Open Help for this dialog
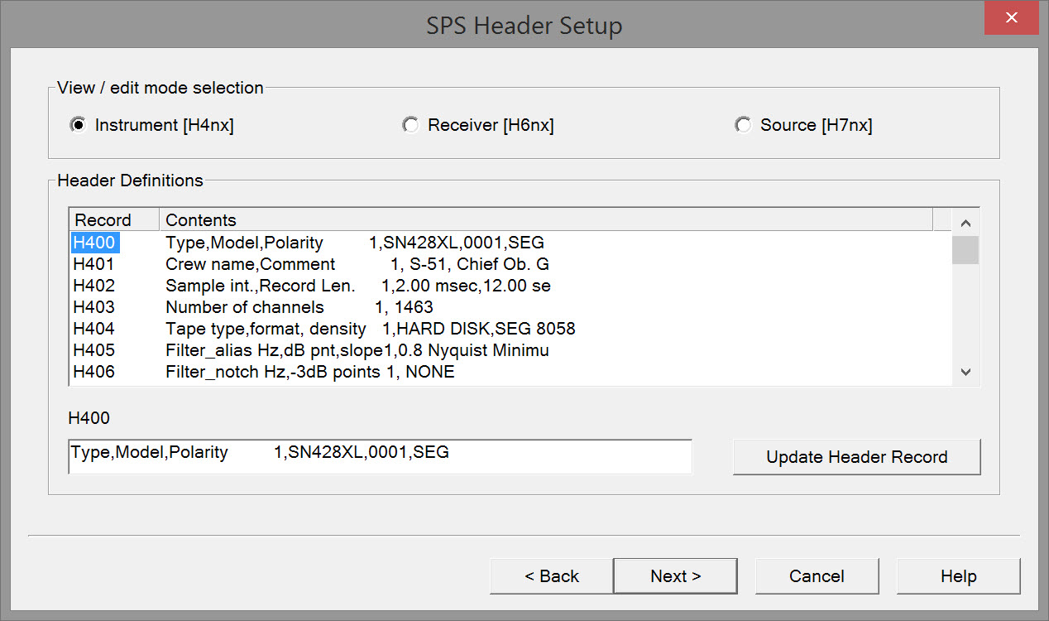The image size is (1049, 621). pos(958,576)
